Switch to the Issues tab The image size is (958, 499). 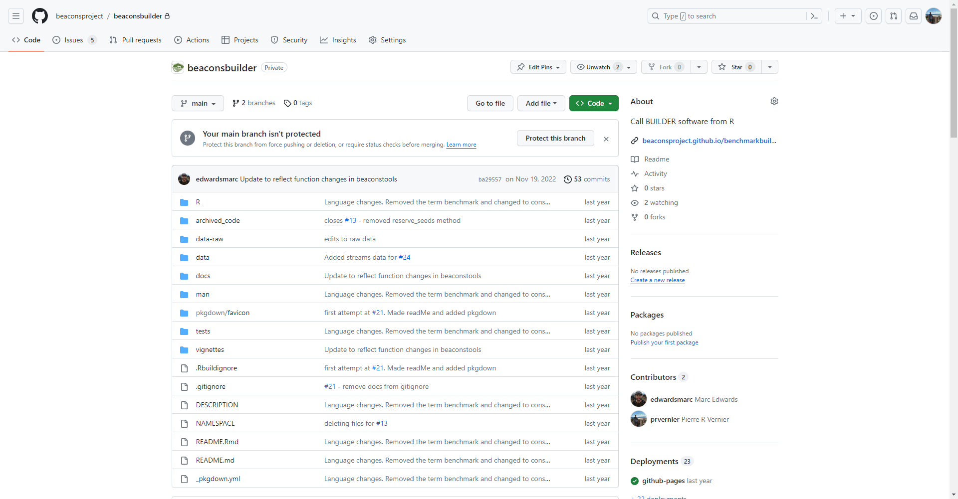(74, 40)
